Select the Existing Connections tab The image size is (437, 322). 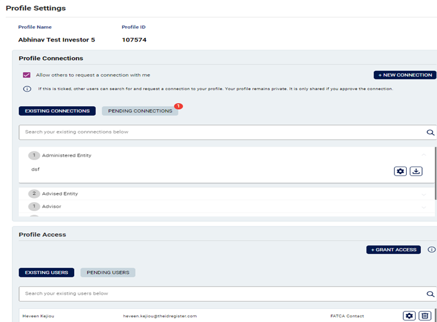[57, 111]
